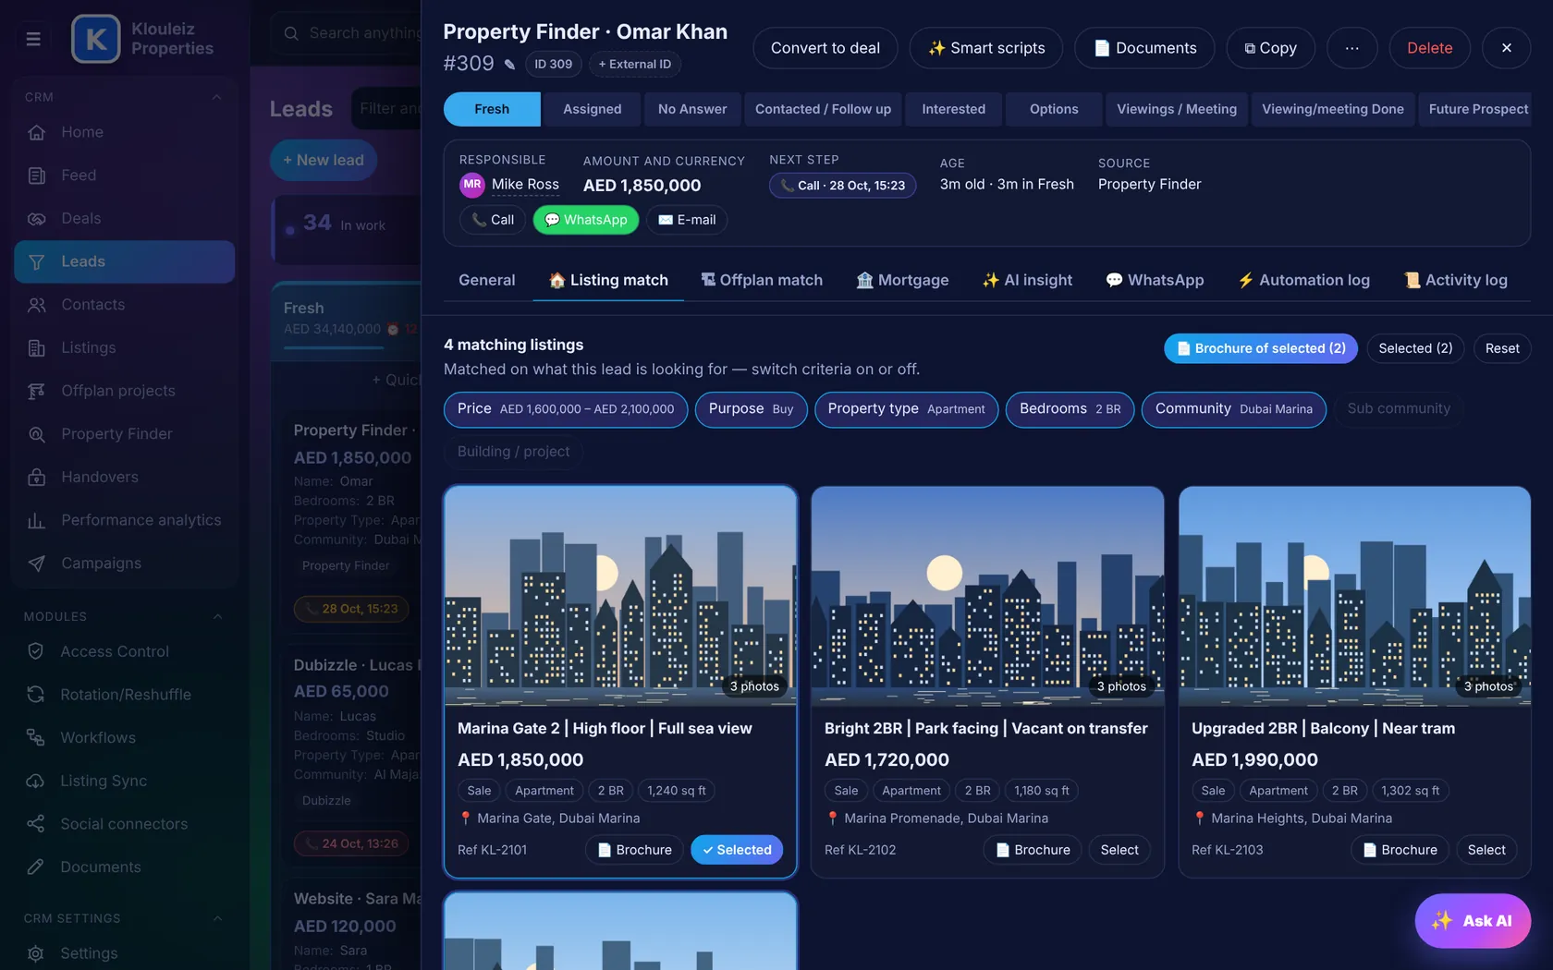Open the Access Control shield icon
The height and width of the screenshot is (970, 1553).
36,651
